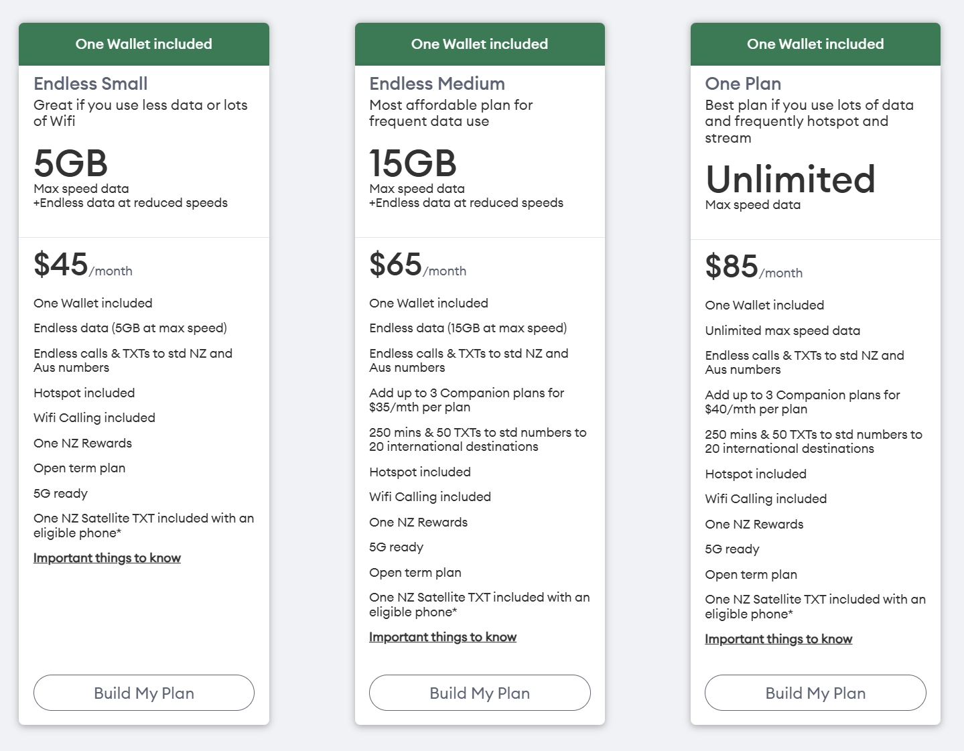Select the Endless Small plan heading

pos(90,84)
